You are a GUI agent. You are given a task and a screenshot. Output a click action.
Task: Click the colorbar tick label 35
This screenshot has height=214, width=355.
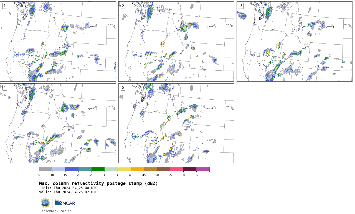pyautogui.click(x=118, y=175)
